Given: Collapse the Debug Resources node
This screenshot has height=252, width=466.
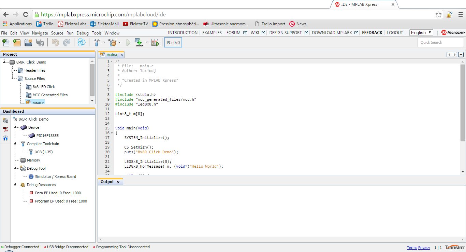Looking at the screenshot, I should pyautogui.click(x=15, y=185).
